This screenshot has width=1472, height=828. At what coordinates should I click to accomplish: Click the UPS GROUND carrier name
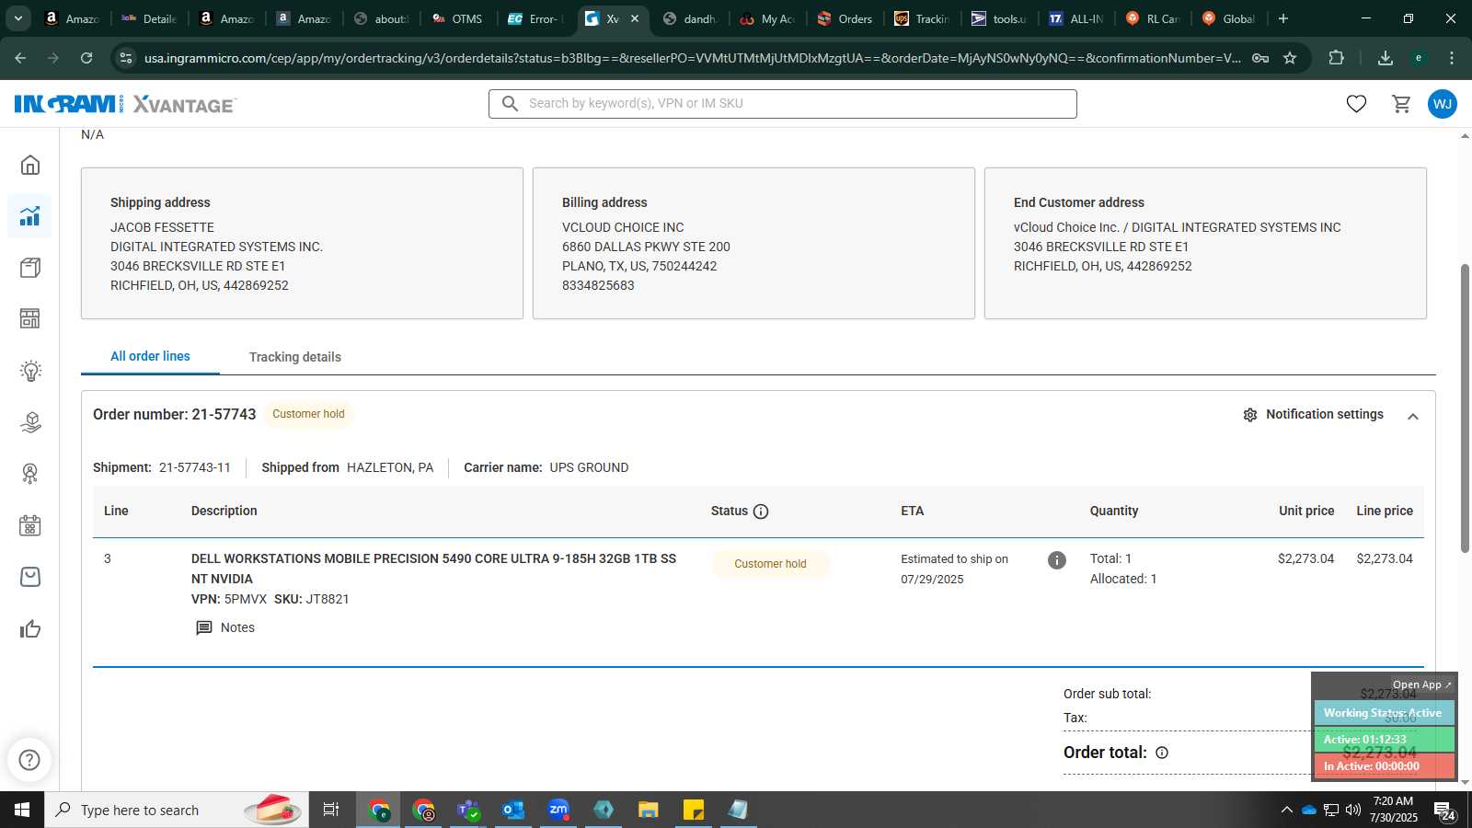point(589,467)
